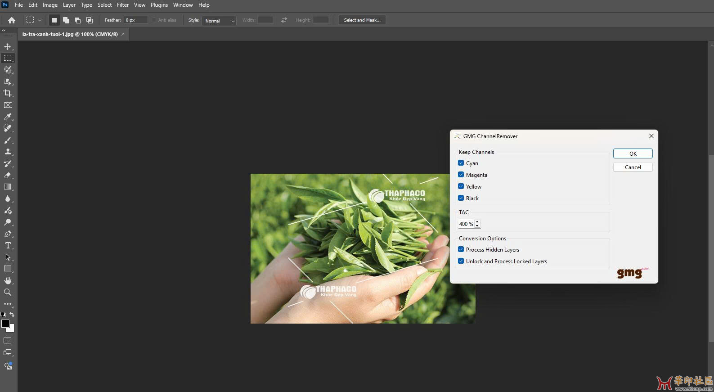Screen dimensions: 714x392
Task: Toggle Quick Mask mode
Action: click(x=8, y=341)
